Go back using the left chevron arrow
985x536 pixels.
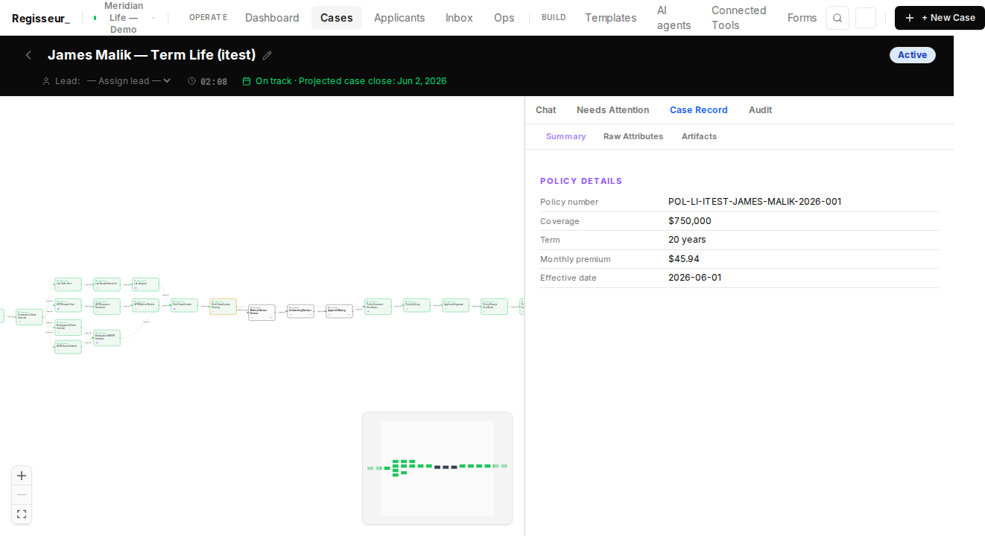click(x=28, y=55)
